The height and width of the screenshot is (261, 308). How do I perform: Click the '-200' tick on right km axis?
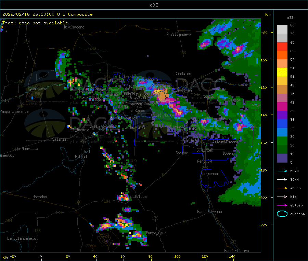[x=262, y=198]
